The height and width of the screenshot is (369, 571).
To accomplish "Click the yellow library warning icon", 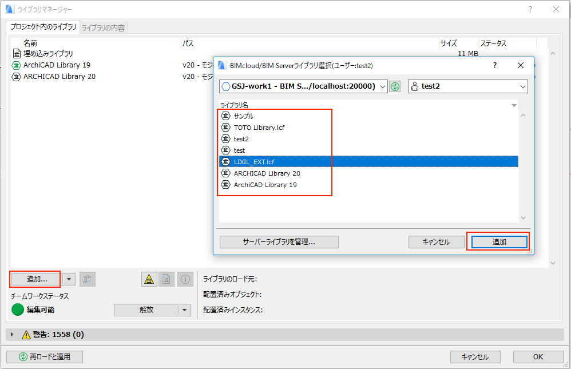I will (x=149, y=279).
